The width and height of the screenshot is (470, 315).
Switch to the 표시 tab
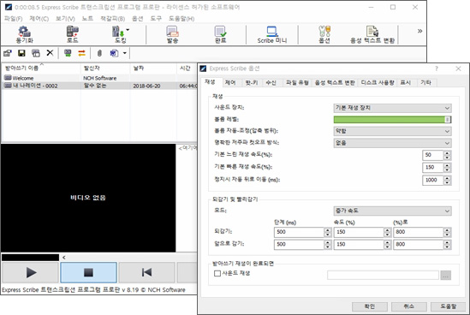coord(406,83)
